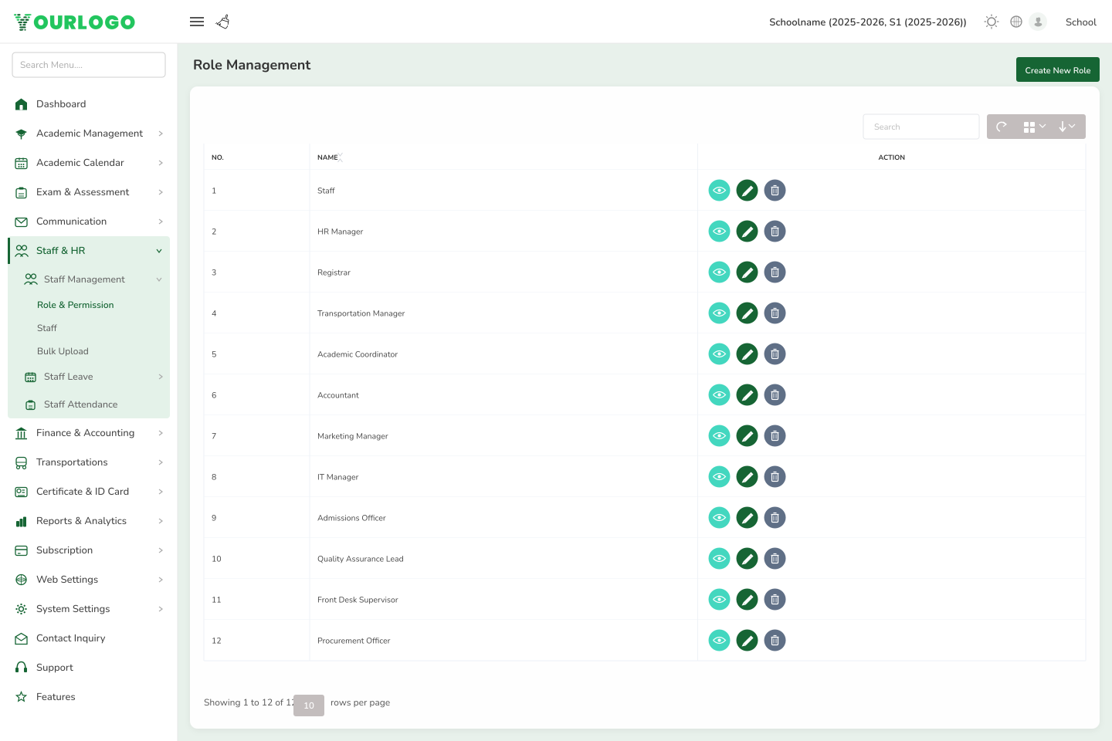The height and width of the screenshot is (741, 1112).
Task: Delete the Staff role trash icon
Action: (775, 191)
